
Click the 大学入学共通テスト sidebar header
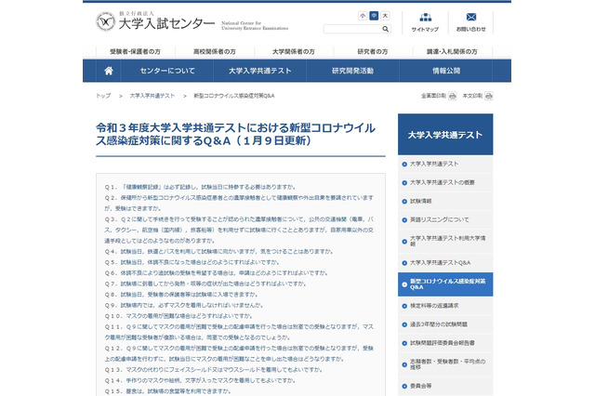445,135
